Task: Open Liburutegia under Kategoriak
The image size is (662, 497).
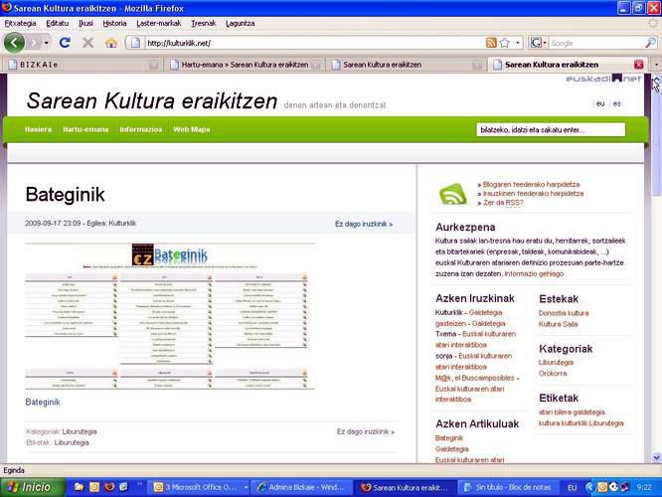Action: (x=556, y=362)
